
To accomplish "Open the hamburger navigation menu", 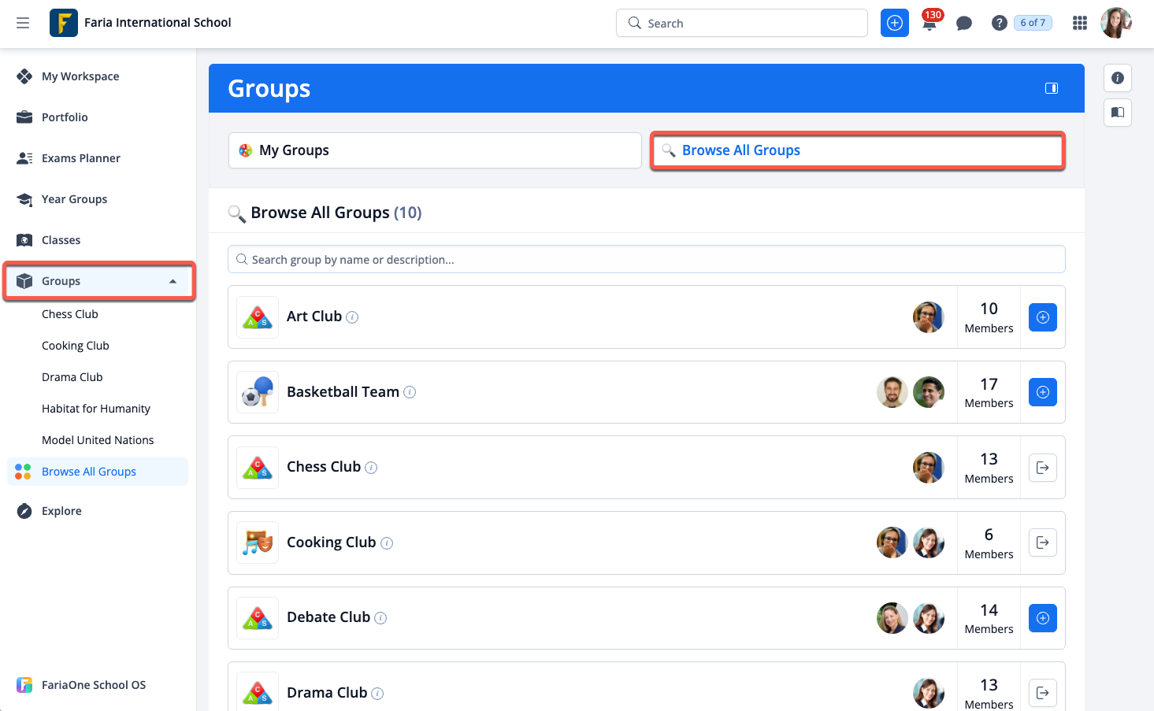I will pos(23,23).
